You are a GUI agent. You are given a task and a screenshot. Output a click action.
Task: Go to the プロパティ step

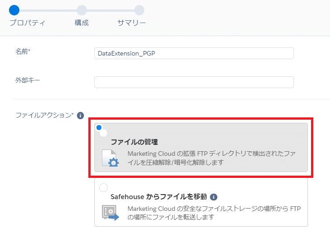[x=14, y=10]
